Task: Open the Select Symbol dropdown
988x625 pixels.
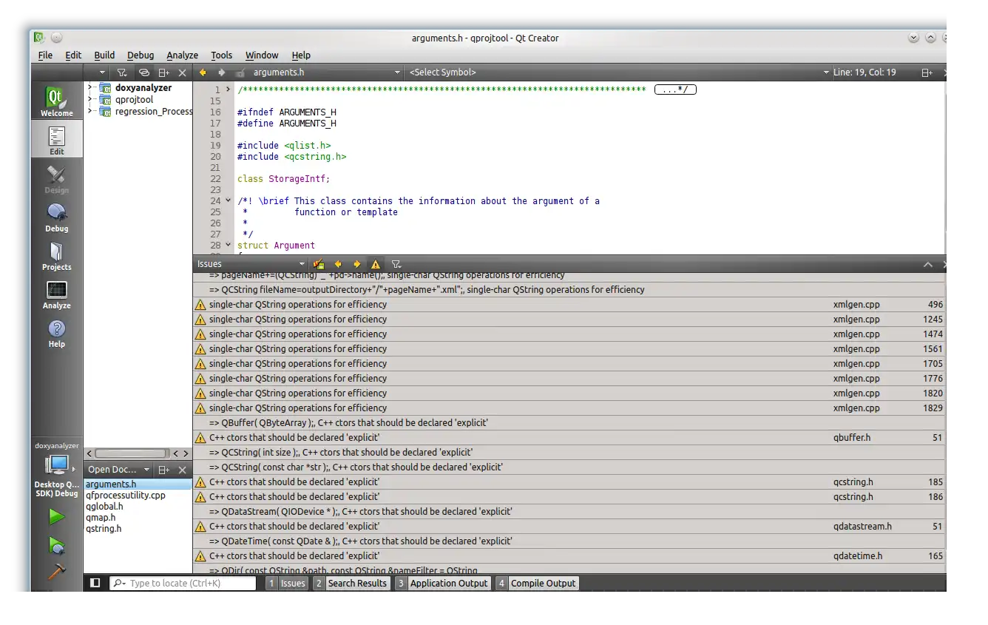Action: (x=617, y=72)
